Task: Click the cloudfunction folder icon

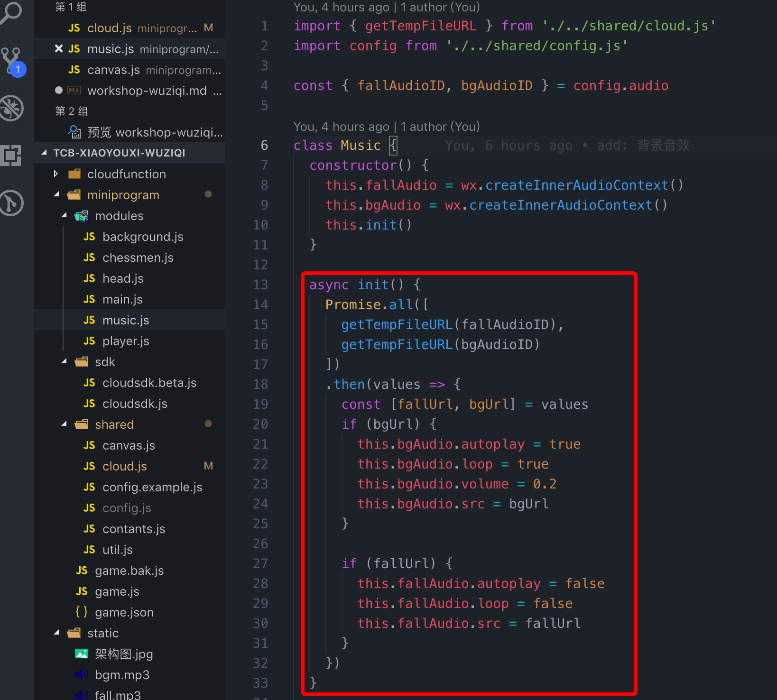Action: (x=74, y=174)
